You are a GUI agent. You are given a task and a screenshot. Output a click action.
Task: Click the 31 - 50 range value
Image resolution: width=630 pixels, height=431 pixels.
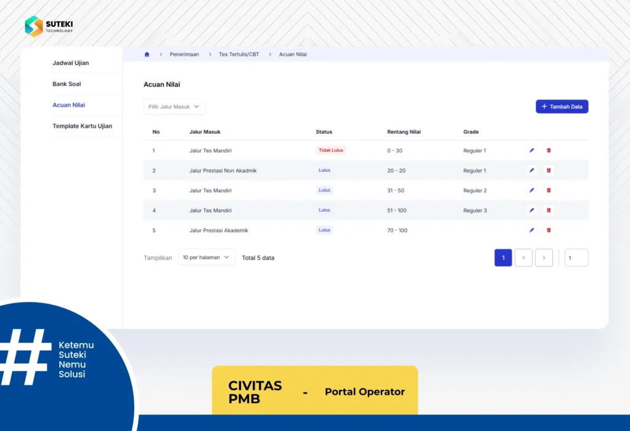(x=396, y=190)
